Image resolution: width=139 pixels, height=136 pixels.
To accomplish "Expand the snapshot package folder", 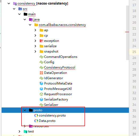I will pyautogui.click(x=35, y=51).
